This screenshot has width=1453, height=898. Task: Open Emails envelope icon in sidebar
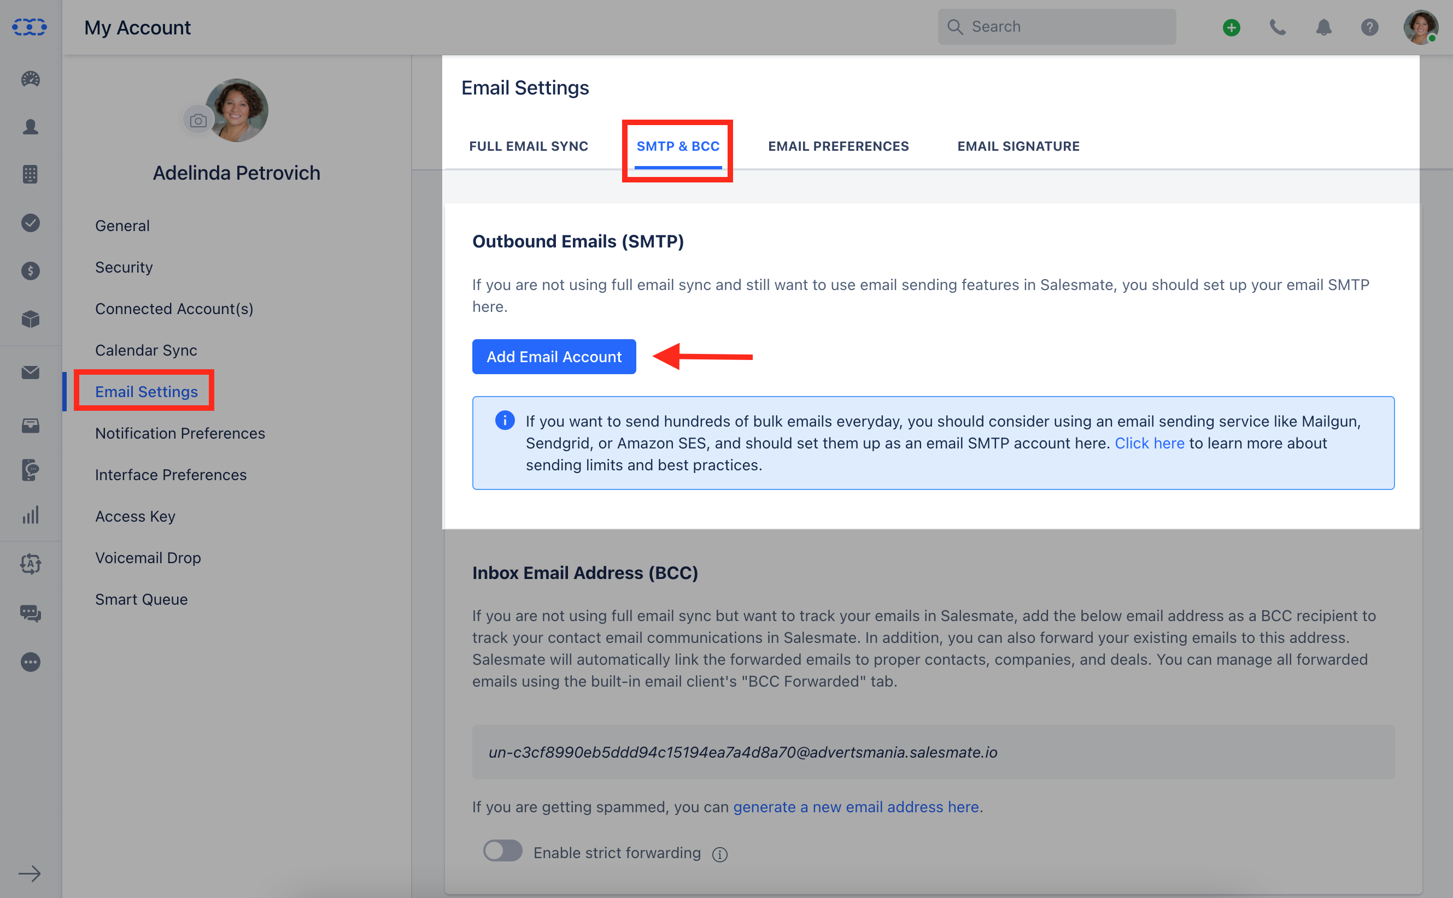tap(30, 373)
